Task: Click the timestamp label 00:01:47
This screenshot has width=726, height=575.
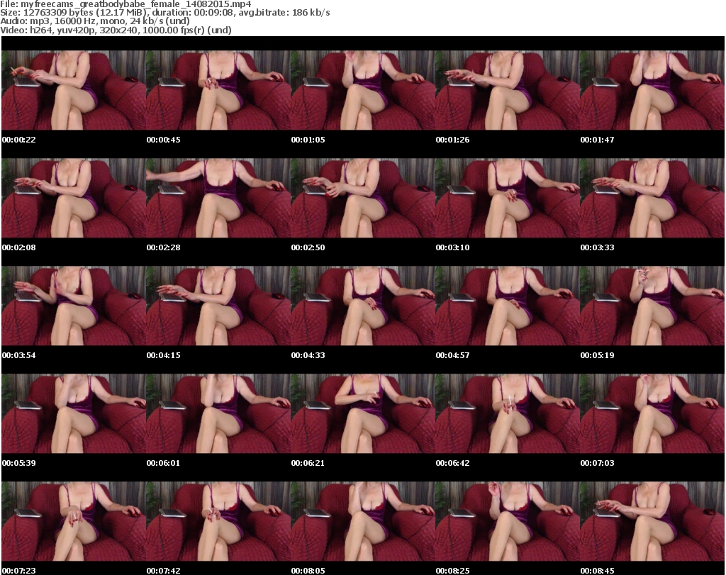Action: (x=597, y=140)
